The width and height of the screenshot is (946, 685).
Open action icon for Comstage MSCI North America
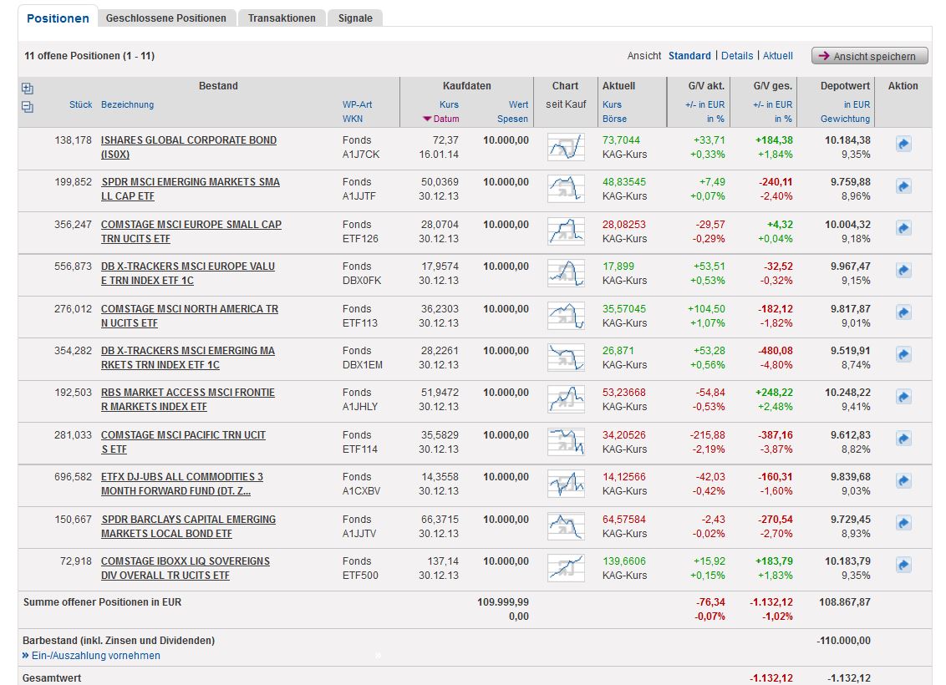[903, 312]
